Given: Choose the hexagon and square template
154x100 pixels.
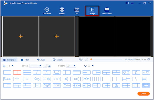Looking at the screenshot, I should (x=126, y=72).
